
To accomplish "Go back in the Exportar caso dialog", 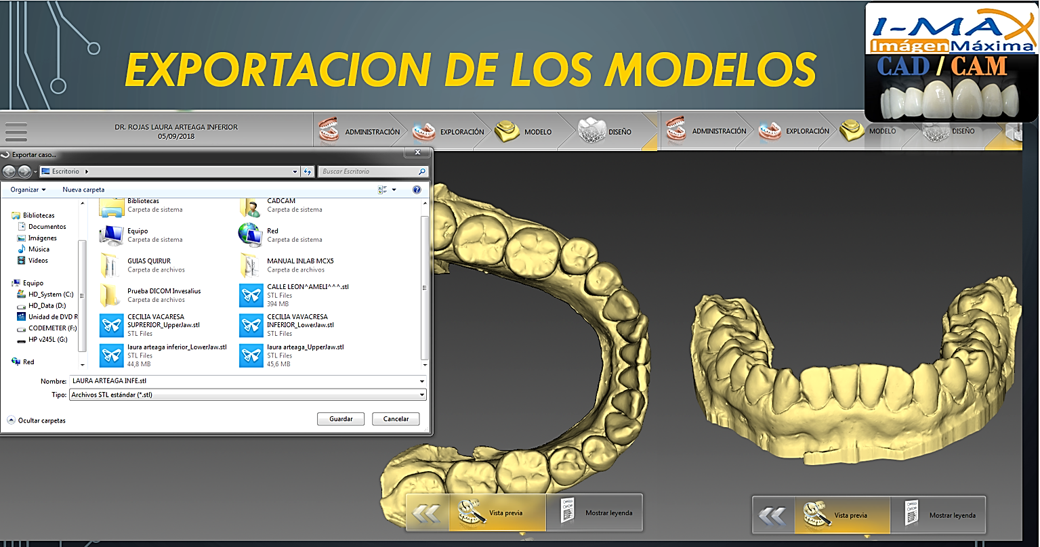I will (9, 172).
